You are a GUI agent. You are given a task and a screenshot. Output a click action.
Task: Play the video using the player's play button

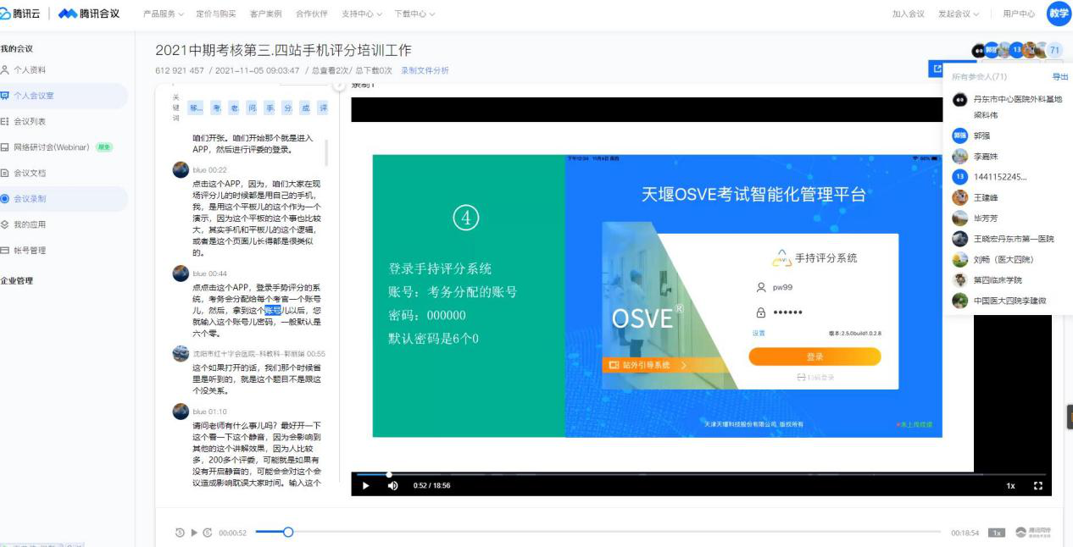click(x=366, y=485)
